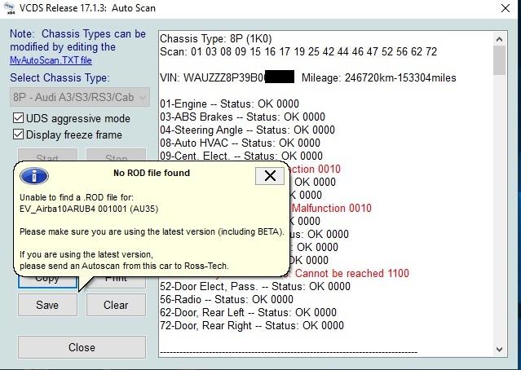Close the VCDS Auto Scan window
The width and height of the screenshot is (521, 370).
[x=505, y=8]
